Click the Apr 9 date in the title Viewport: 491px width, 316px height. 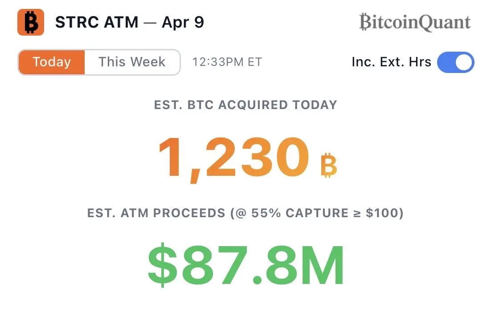[183, 22]
